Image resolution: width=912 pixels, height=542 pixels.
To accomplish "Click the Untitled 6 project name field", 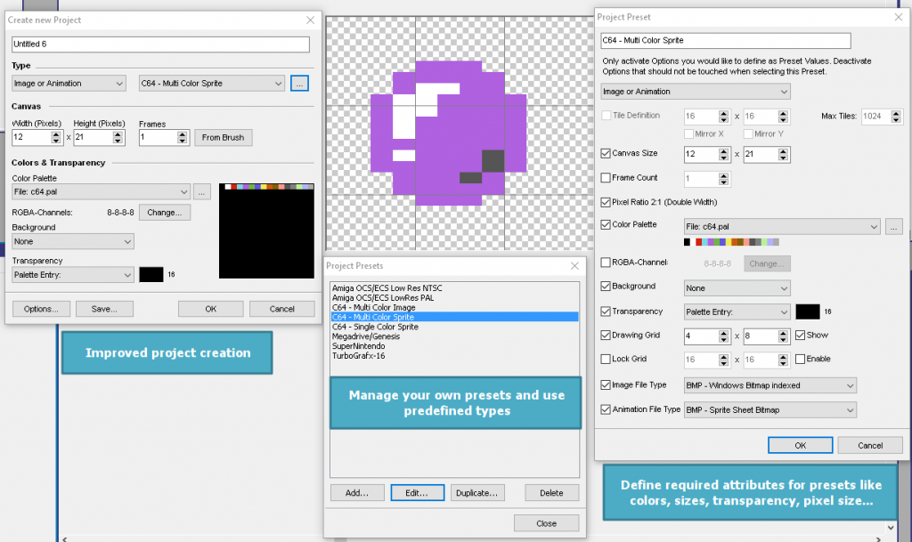I will pos(160,44).
